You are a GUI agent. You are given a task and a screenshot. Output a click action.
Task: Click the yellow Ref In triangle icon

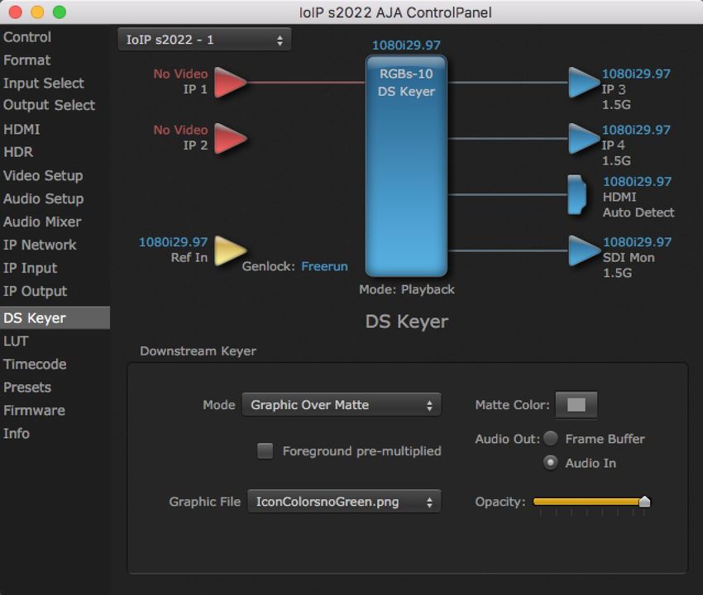point(231,250)
